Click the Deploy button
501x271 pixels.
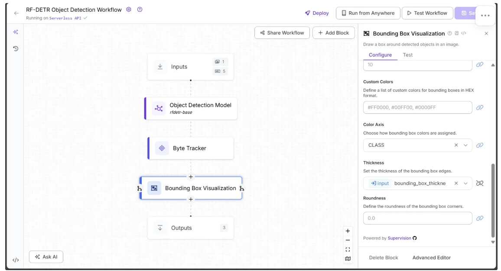(x=317, y=13)
